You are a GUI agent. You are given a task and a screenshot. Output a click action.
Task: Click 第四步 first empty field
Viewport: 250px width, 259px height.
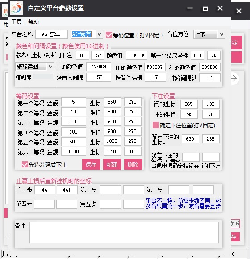[44, 204]
